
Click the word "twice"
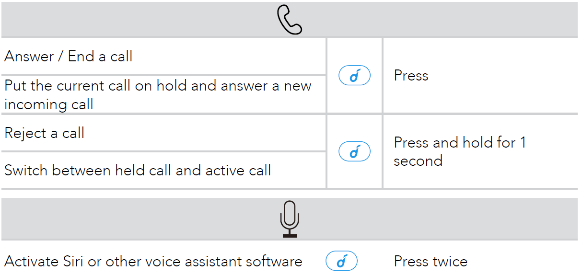coord(450,262)
